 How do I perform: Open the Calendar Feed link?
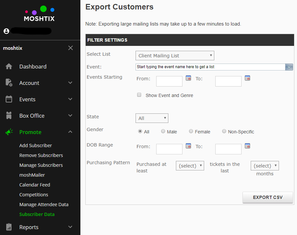[x=35, y=185]
